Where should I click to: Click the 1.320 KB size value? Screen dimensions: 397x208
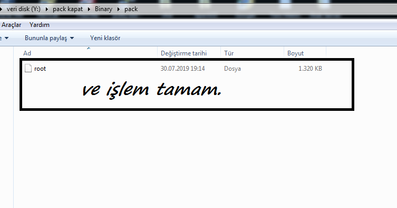[310, 69]
